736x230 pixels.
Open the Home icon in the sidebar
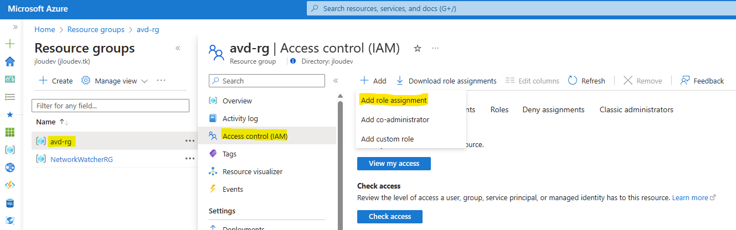coord(9,61)
